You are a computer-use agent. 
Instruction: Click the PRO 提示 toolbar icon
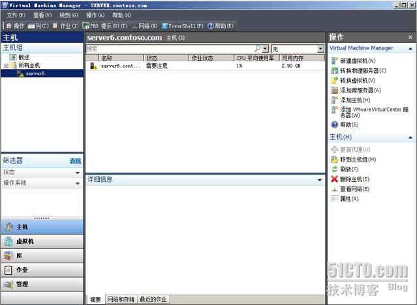(x=85, y=26)
